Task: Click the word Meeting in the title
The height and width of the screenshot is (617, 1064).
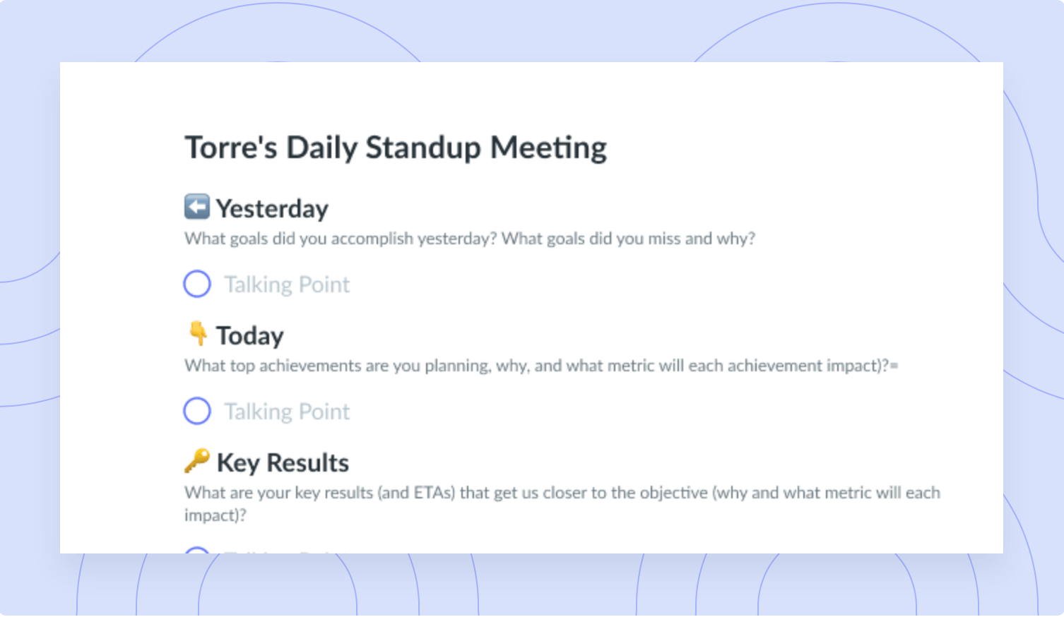Action: point(549,148)
